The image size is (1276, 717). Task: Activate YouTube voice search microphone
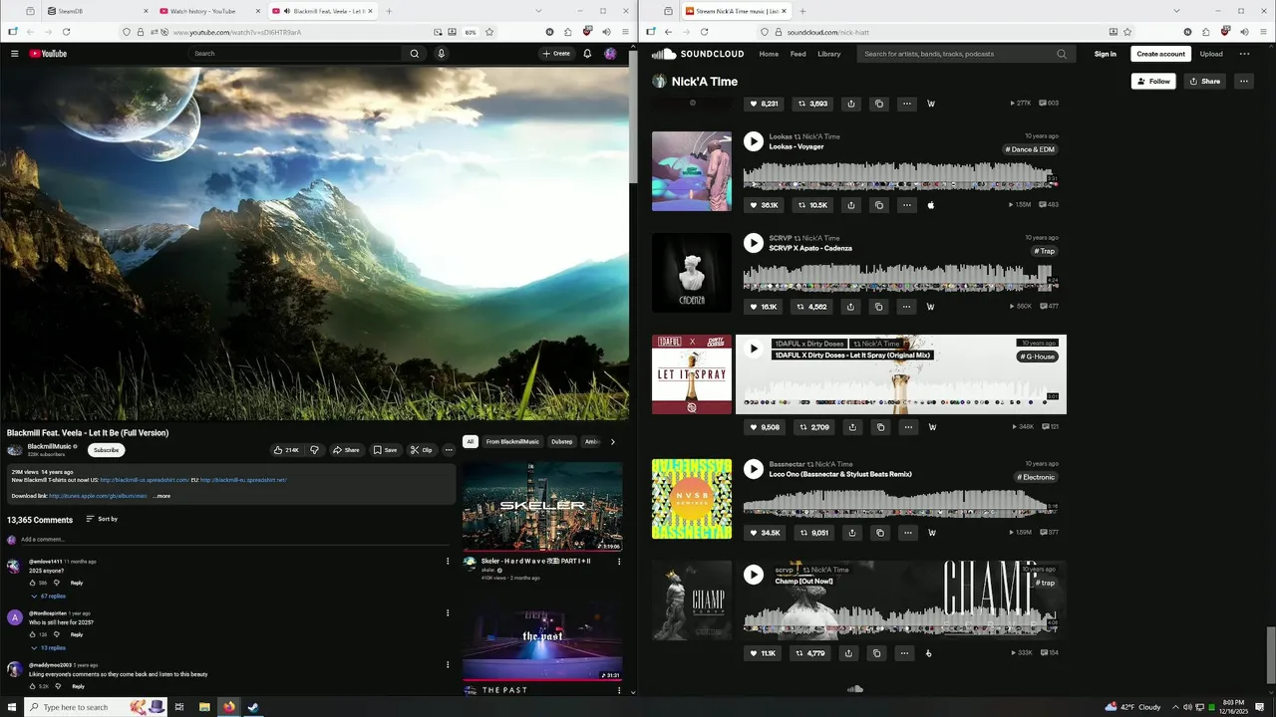442,54
